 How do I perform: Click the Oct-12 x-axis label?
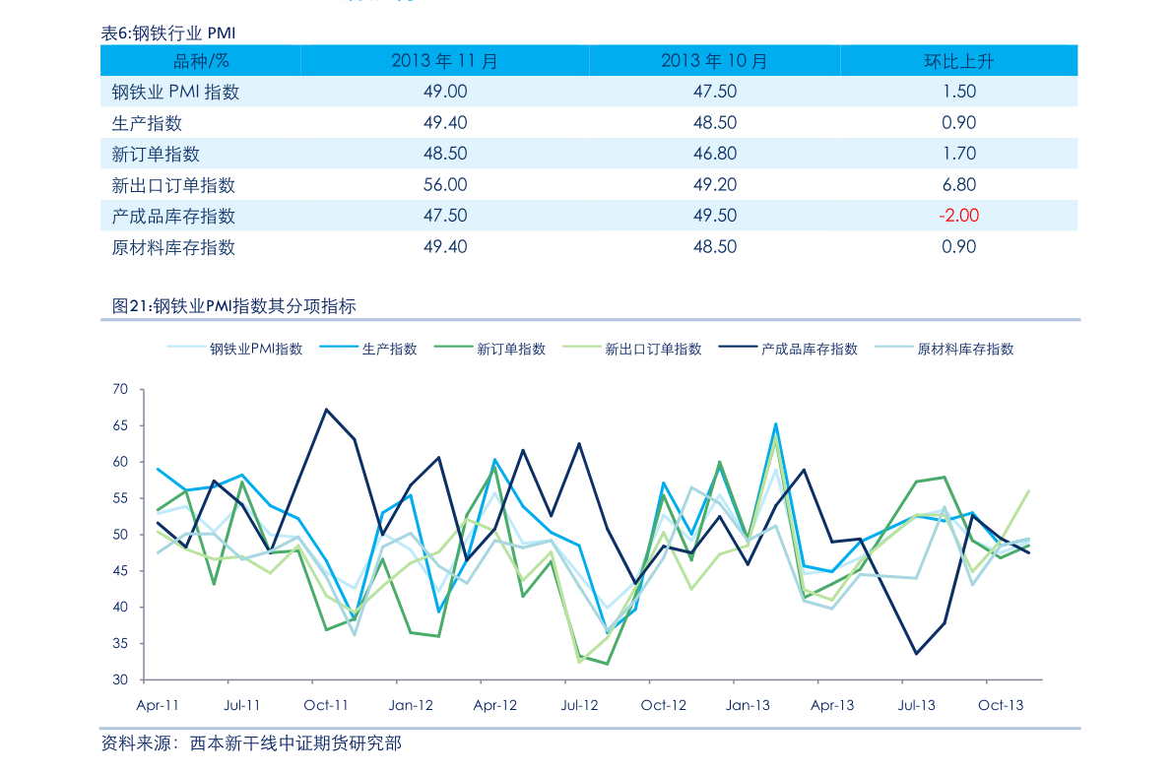tap(663, 705)
